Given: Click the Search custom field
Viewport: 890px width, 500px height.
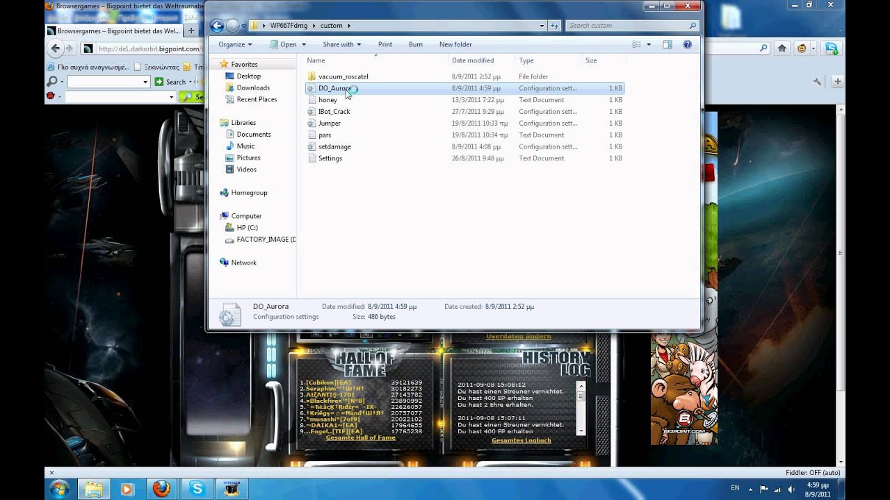Looking at the screenshot, I should 632,26.
